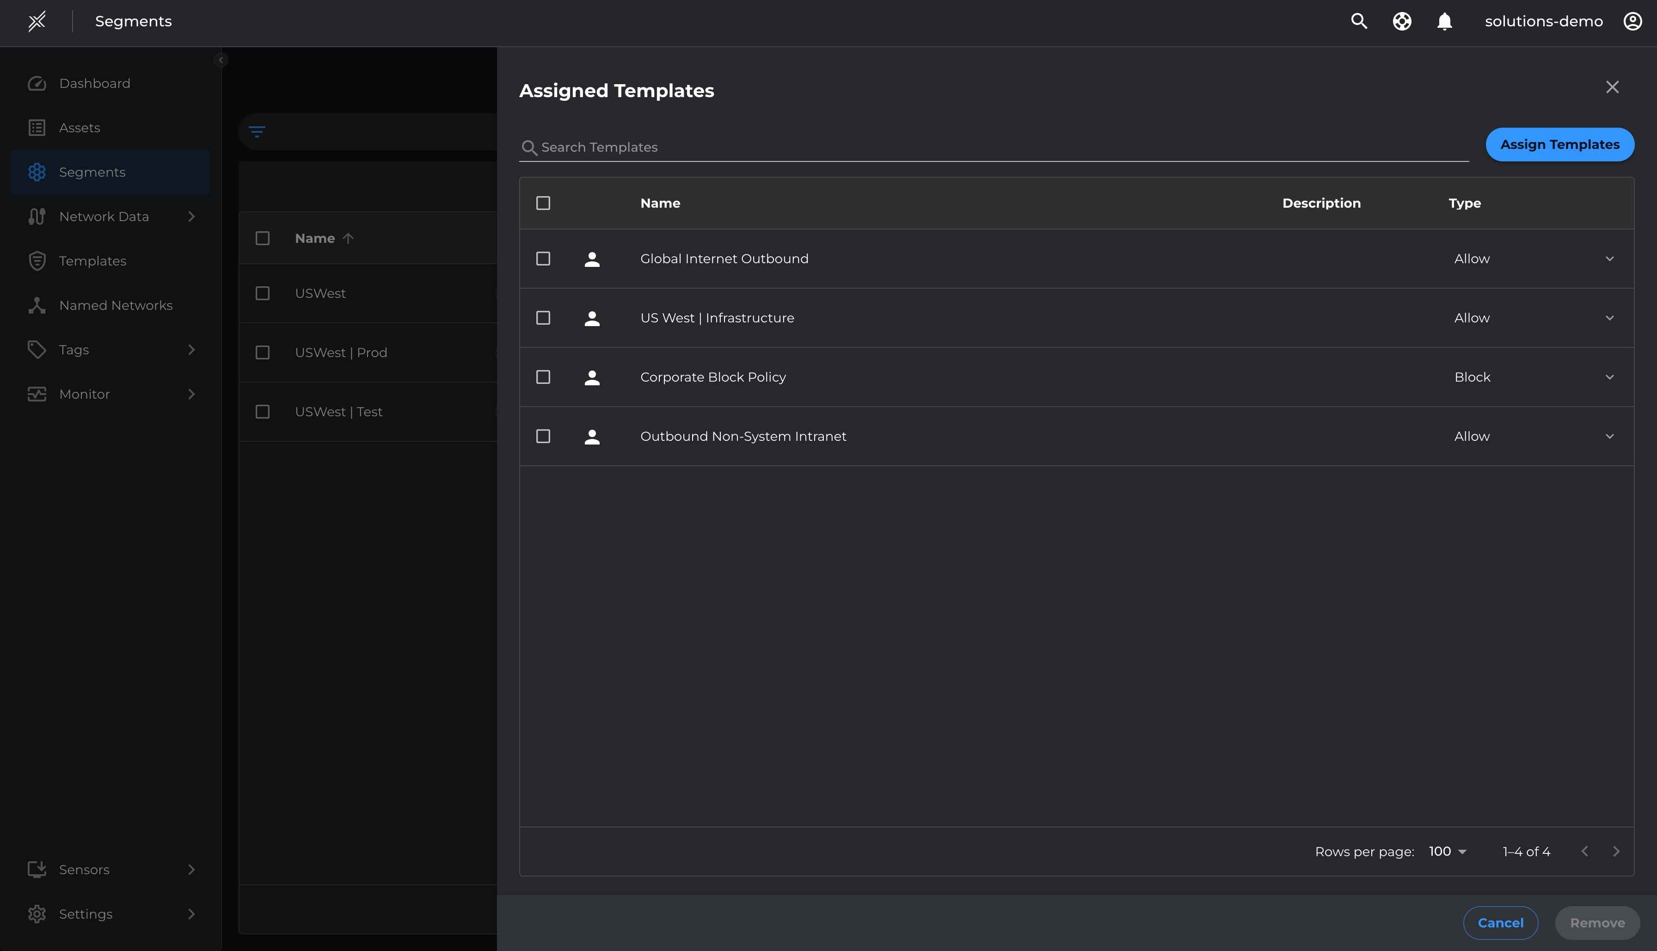Open Templates in the sidebar
1657x951 pixels.
(x=92, y=260)
